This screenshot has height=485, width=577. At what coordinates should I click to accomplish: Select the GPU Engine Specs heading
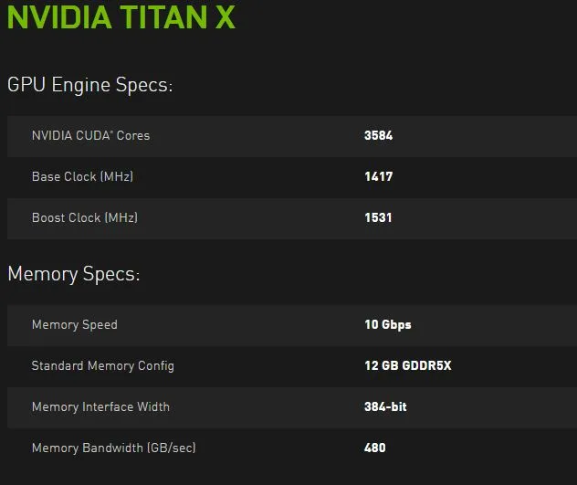click(89, 85)
